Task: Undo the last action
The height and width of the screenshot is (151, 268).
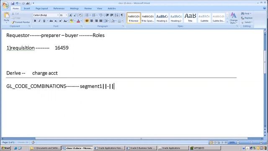Action: [17, 3]
